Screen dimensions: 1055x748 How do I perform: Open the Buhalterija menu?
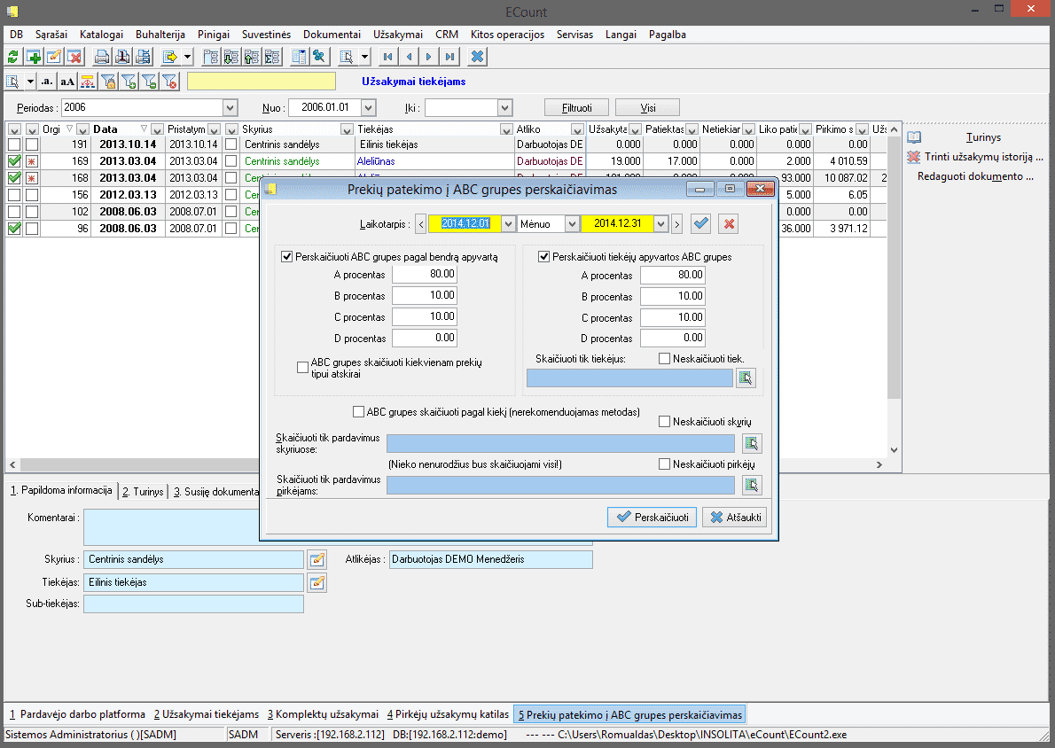coord(160,35)
